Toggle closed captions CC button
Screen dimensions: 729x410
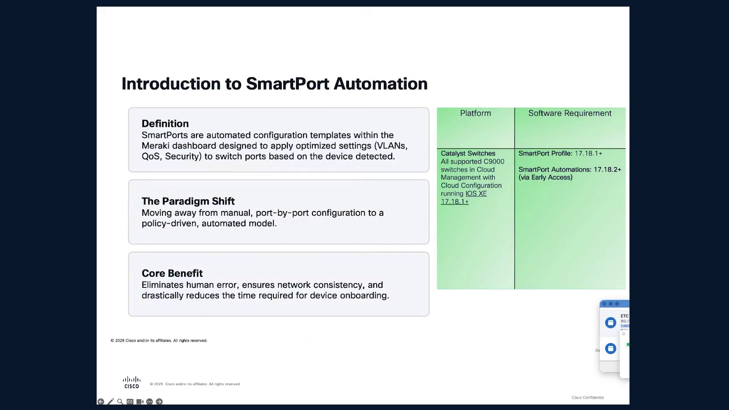coord(130,402)
